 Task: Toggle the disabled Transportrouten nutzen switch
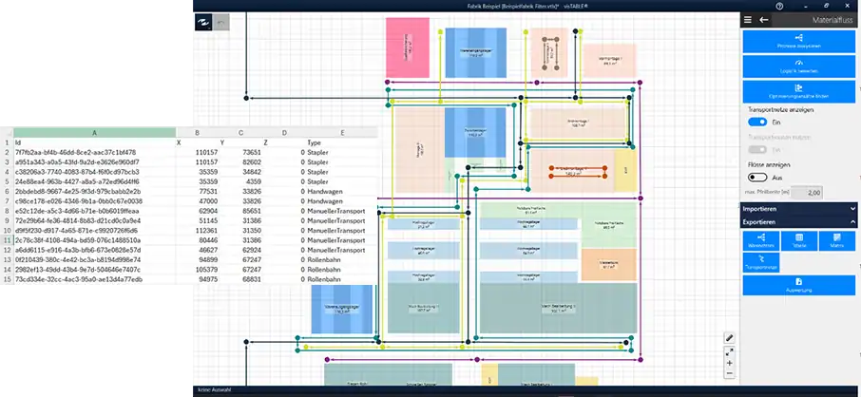pyautogui.click(x=757, y=149)
